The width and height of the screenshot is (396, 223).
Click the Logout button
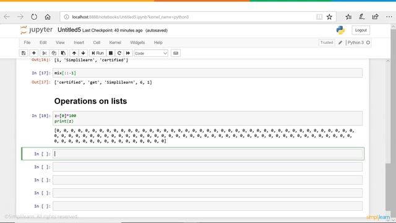click(x=361, y=30)
